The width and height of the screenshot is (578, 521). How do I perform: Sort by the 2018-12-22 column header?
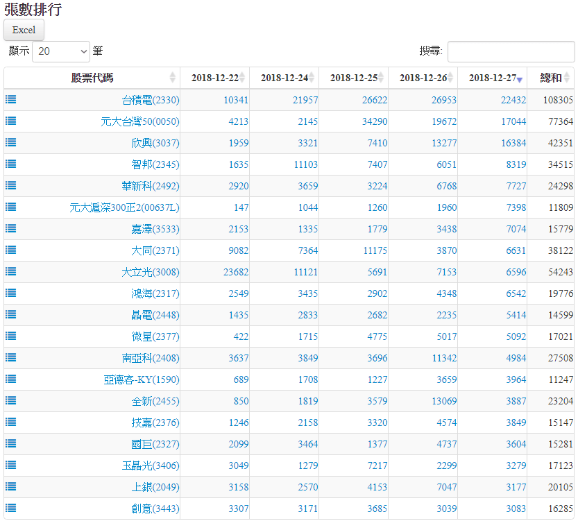click(214, 78)
